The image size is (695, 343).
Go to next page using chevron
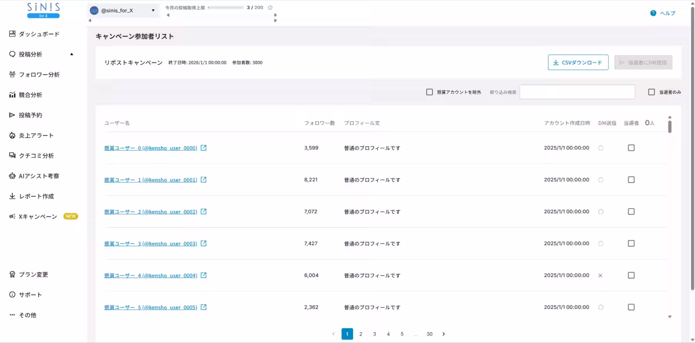(444, 334)
